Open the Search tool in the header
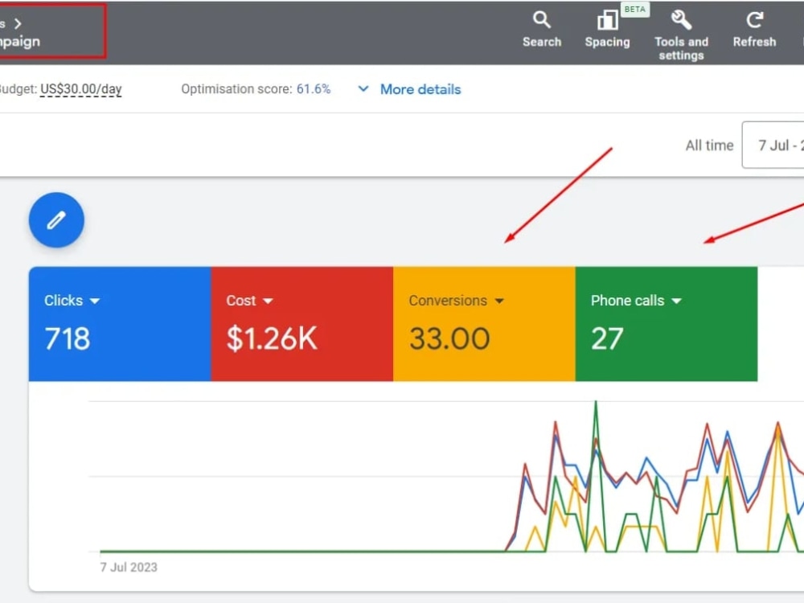The height and width of the screenshot is (603, 804). click(541, 30)
